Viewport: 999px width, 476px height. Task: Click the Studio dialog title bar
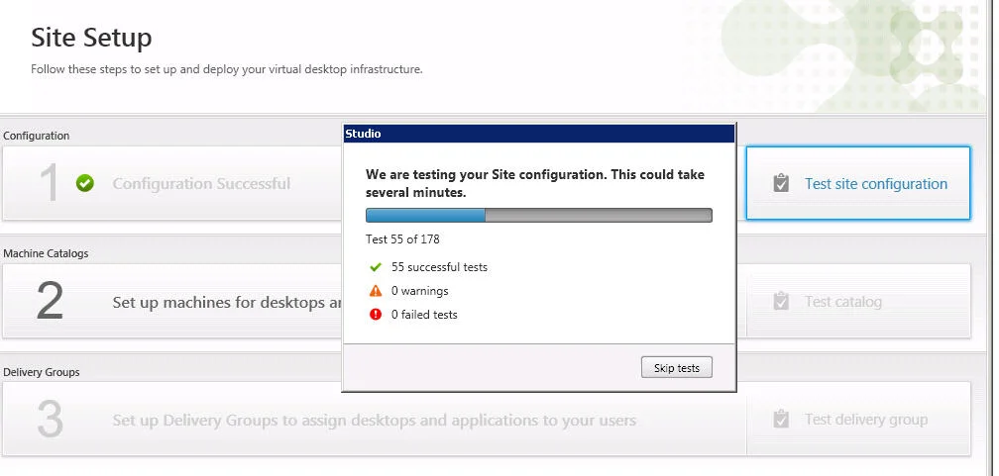539,134
